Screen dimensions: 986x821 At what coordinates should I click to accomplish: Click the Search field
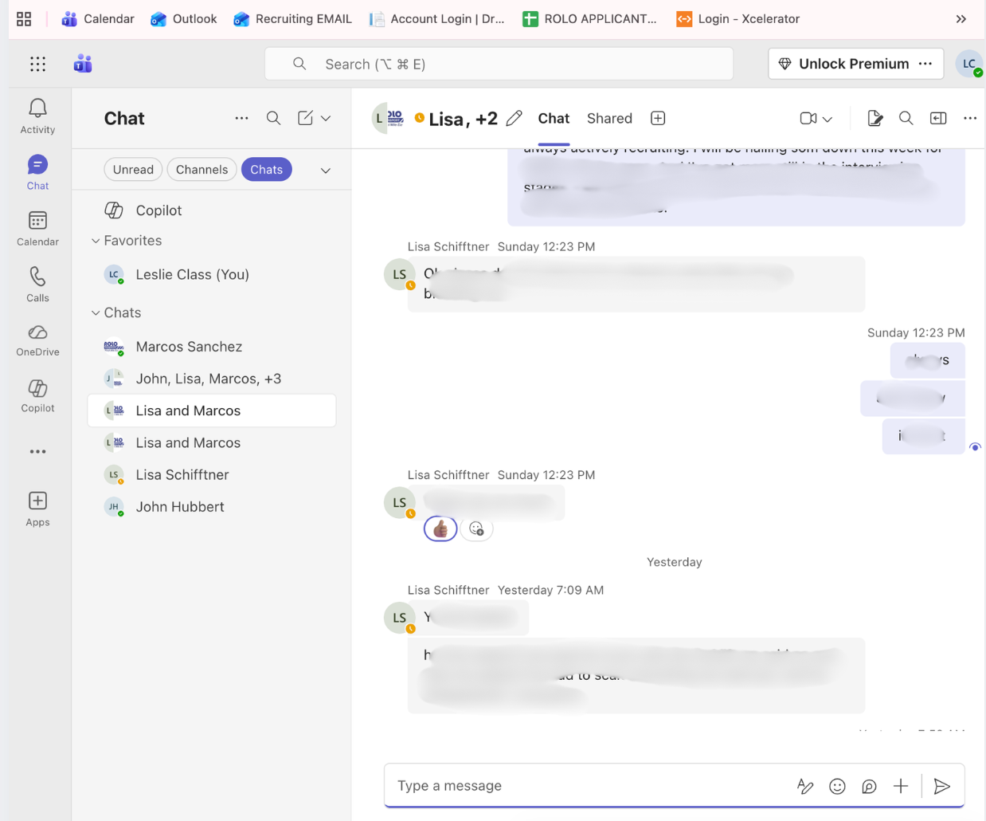499,64
